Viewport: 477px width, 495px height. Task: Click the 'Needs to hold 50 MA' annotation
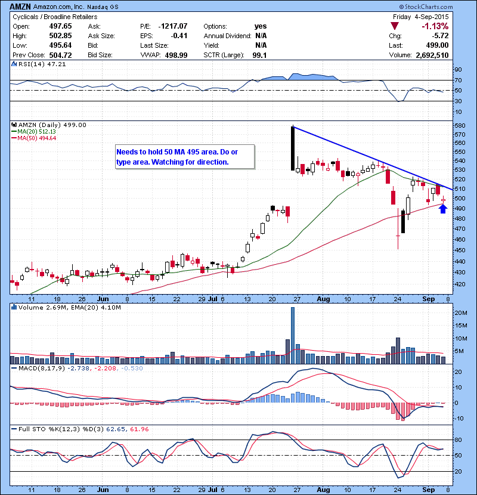pos(185,157)
